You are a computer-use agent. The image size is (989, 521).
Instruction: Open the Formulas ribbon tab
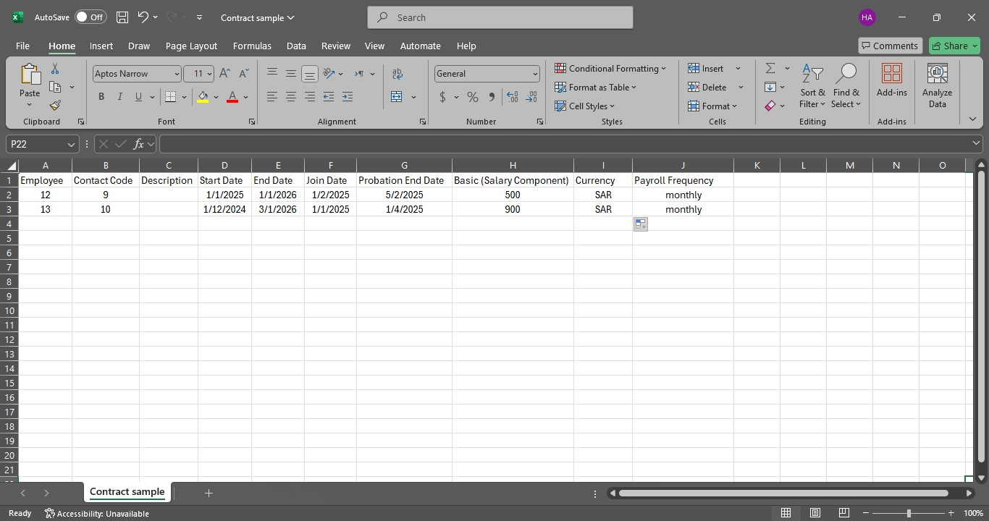[x=252, y=46]
